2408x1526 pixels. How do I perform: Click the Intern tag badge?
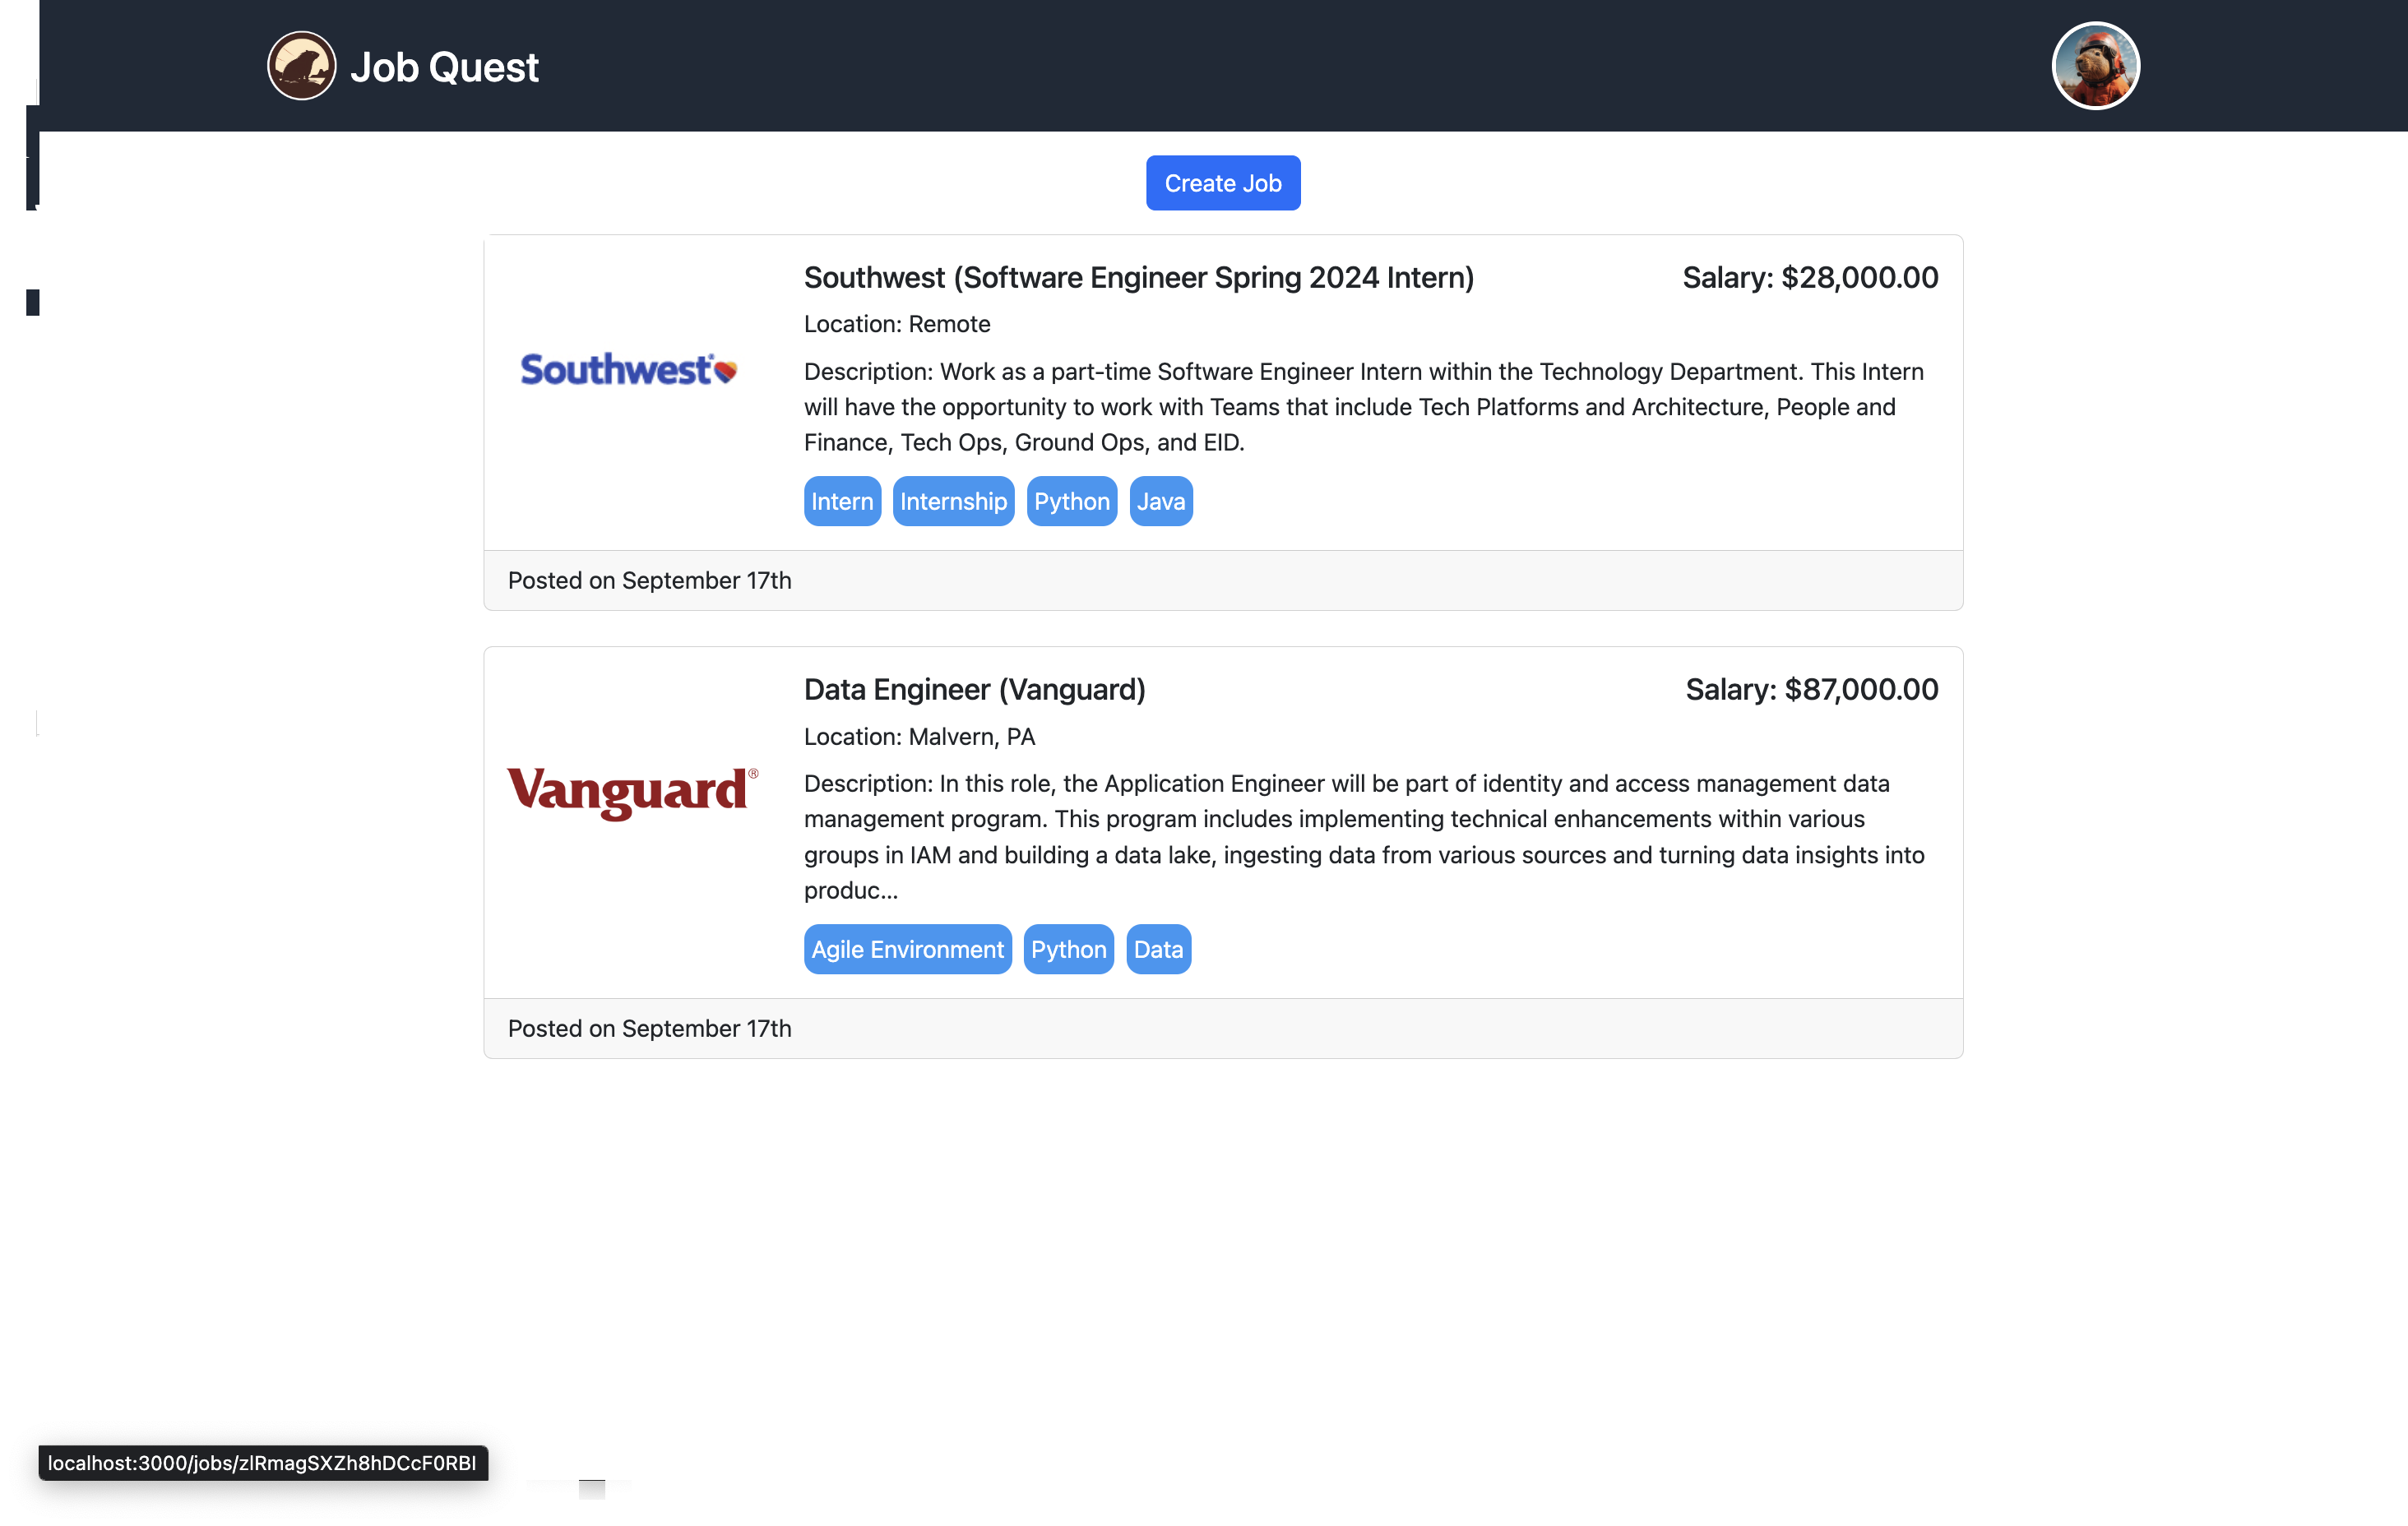point(841,502)
